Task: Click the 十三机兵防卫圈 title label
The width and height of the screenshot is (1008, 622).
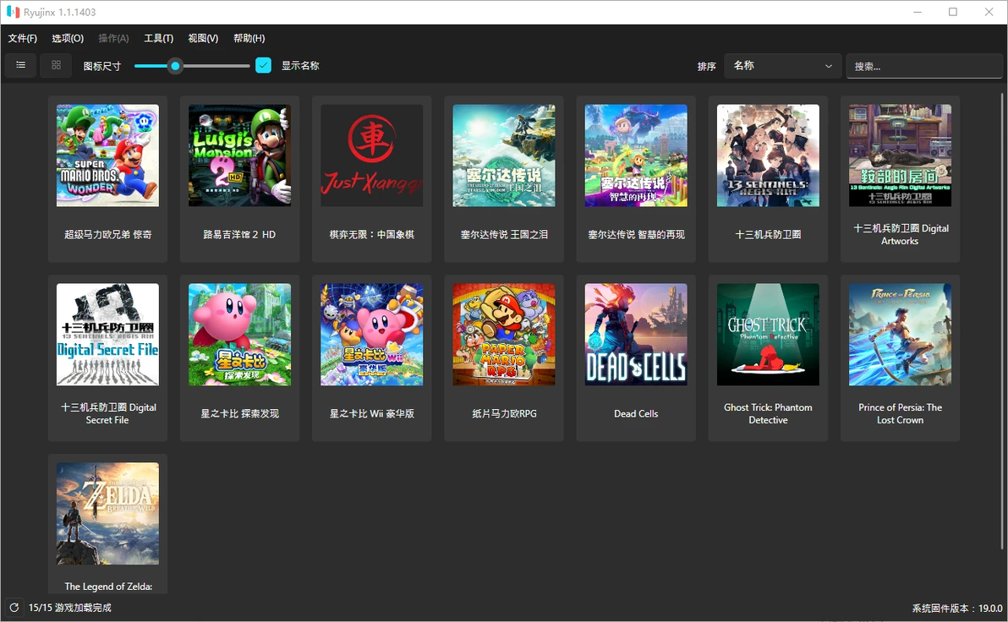Action: coord(768,235)
